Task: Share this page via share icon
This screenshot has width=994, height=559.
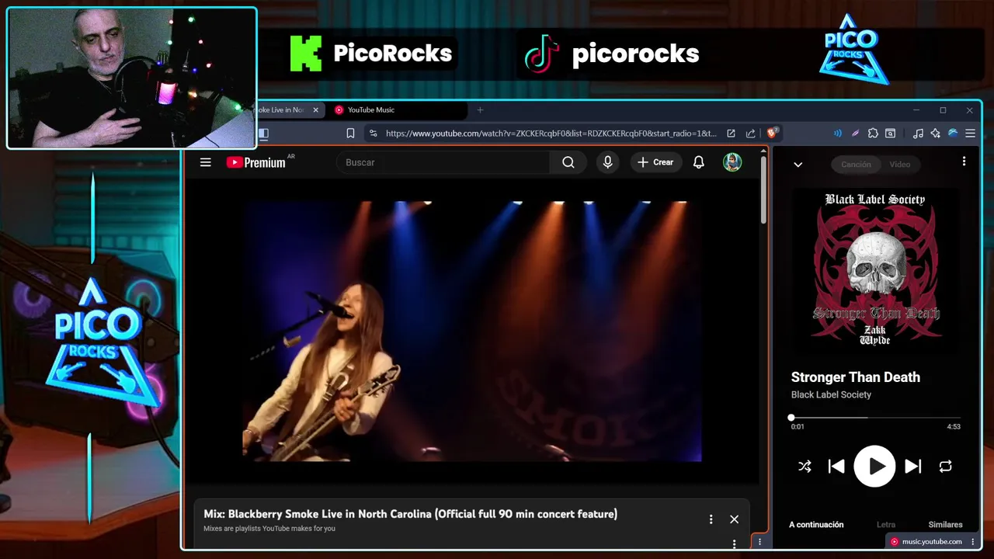Action: click(x=750, y=134)
